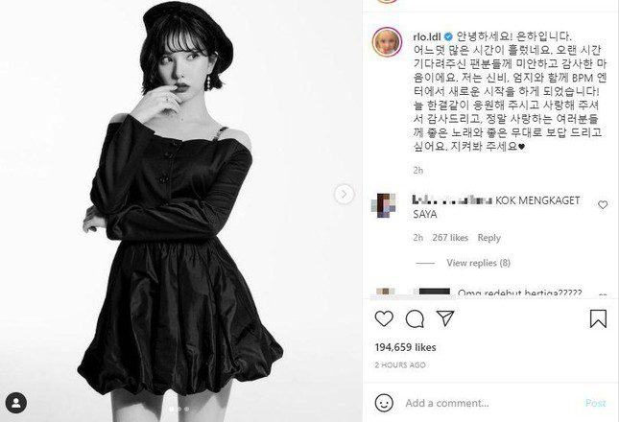This screenshot has height=422, width=619.
Task: Submit comment with the Post button
Action: [595, 403]
